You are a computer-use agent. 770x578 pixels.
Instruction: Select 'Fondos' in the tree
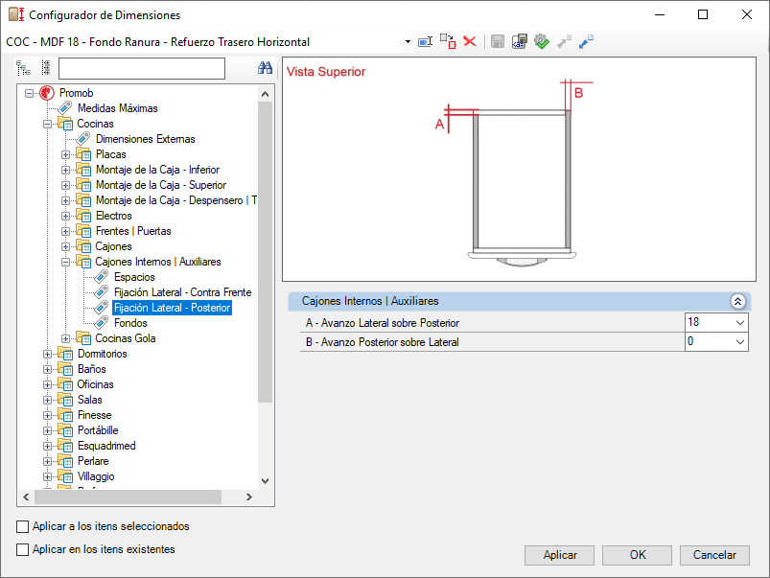(130, 323)
